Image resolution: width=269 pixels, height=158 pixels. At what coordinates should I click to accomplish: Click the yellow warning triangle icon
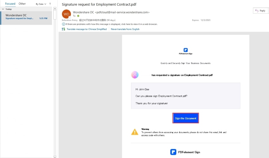pos(135,132)
